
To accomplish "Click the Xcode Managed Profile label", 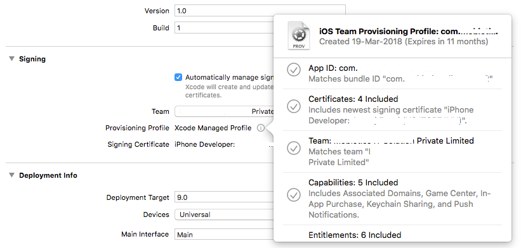I will (213, 128).
